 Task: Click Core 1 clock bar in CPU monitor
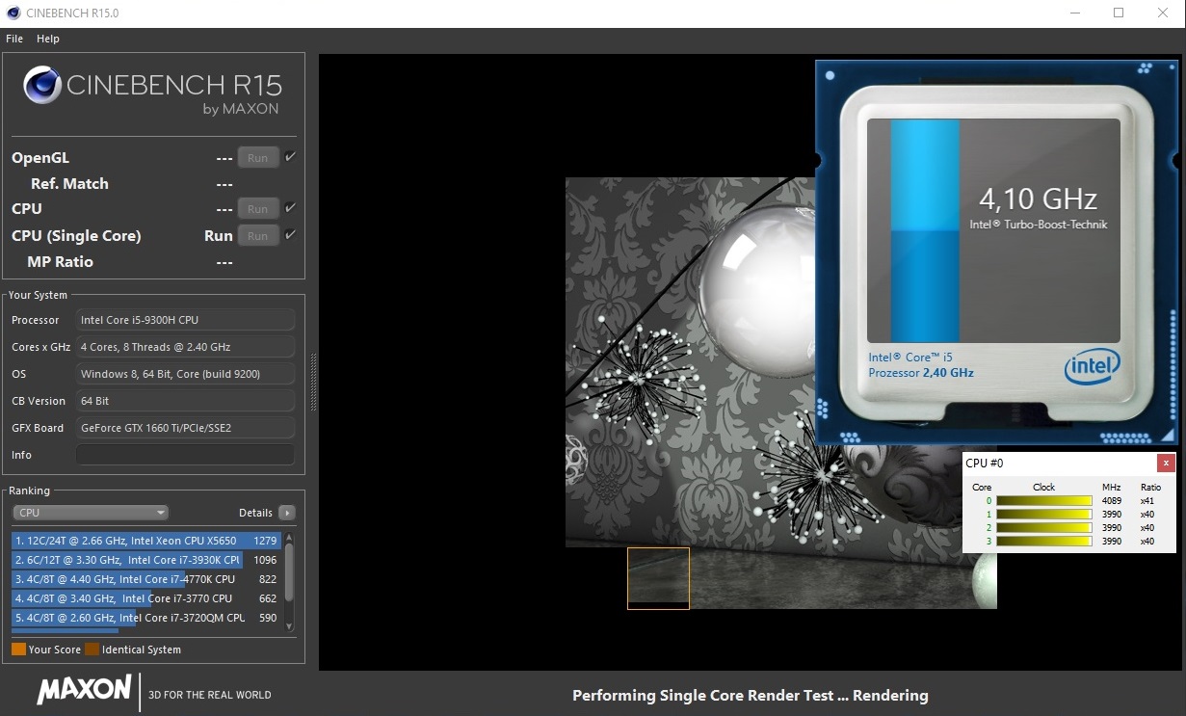pos(1043,515)
